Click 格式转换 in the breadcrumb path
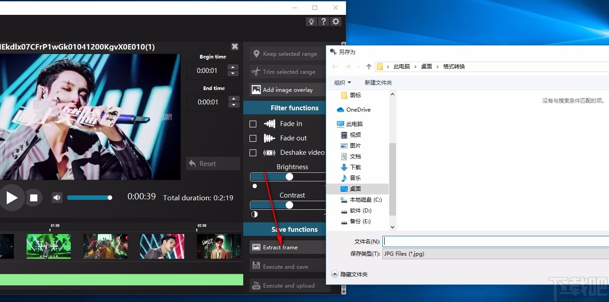This screenshot has height=302, width=609. [454, 66]
